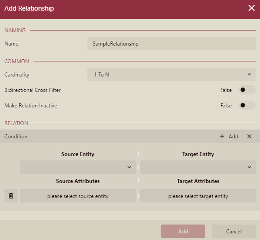The image size is (260, 240).
Task: Click the Target Attributes heading
Action: tap(198, 181)
